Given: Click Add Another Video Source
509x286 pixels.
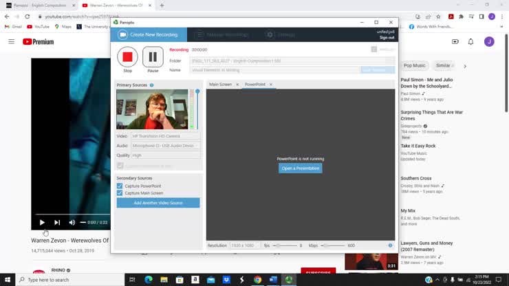Looking at the screenshot, I should pos(158,203).
